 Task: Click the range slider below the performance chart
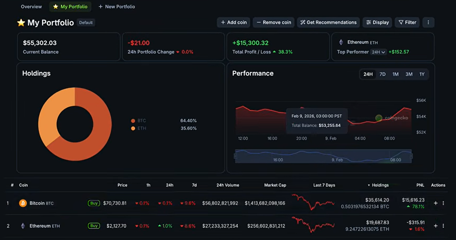(323, 156)
